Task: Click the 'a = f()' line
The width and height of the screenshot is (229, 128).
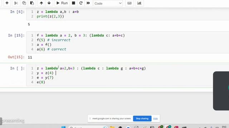Action: [x=44, y=45]
